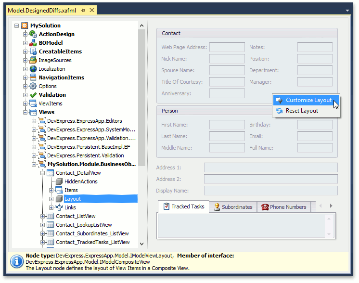
Task: Click the Validation checkmark icon
Action: coord(33,95)
